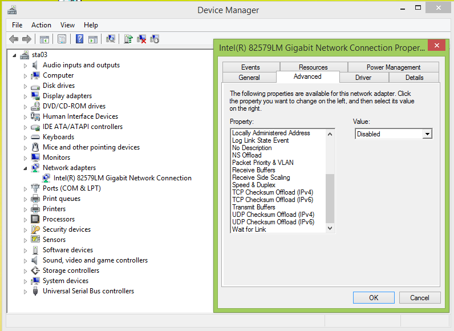Click the DVD/CD-ROM drives disc icon
Screen dimensions: 454x331
pos(35,106)
